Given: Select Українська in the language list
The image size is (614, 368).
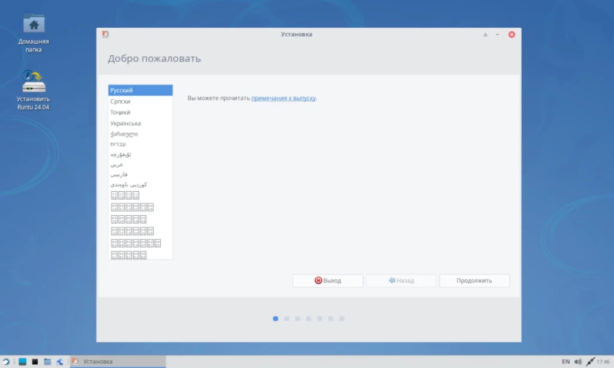Looking at the screenshot, I should [x=140, y=123].
